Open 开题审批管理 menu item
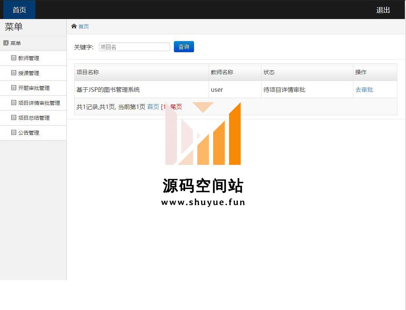 click(34, 88)
